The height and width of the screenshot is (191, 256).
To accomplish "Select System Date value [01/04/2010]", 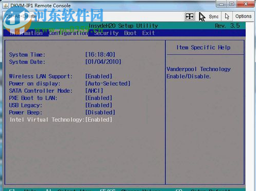I will [103, 62].
